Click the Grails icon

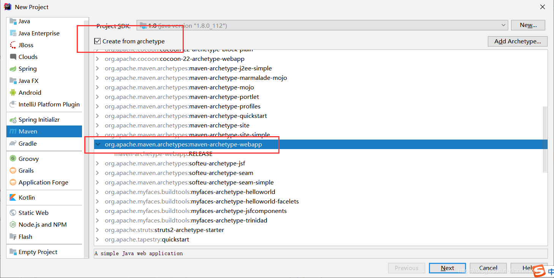click(x=13, y=170)
